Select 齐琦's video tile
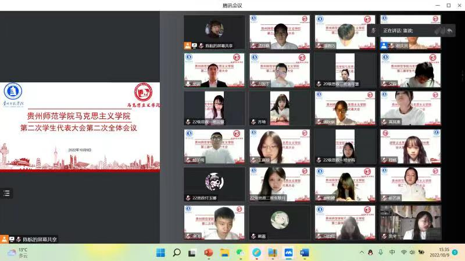Screen dimensions: 465x261 [280, 108]
